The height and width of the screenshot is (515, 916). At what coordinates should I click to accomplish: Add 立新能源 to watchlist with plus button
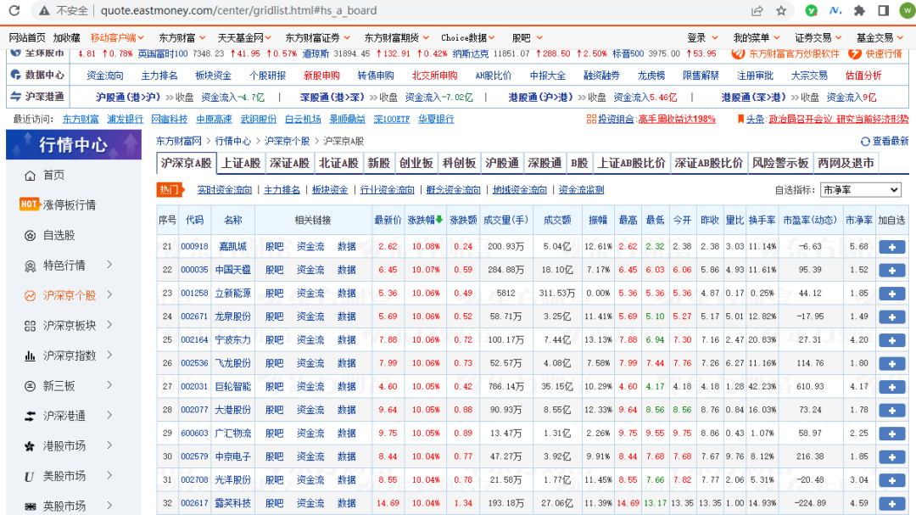(892, 294)
